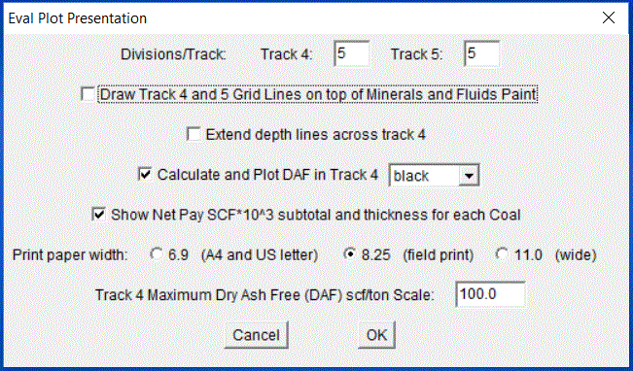Screen dimensions: 633x371
Task: Click the Track 5: label text
Action: pyautogui.click(x=416, y=54)
